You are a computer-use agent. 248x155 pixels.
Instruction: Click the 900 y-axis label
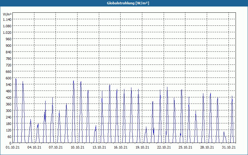(x=9, y=45)
